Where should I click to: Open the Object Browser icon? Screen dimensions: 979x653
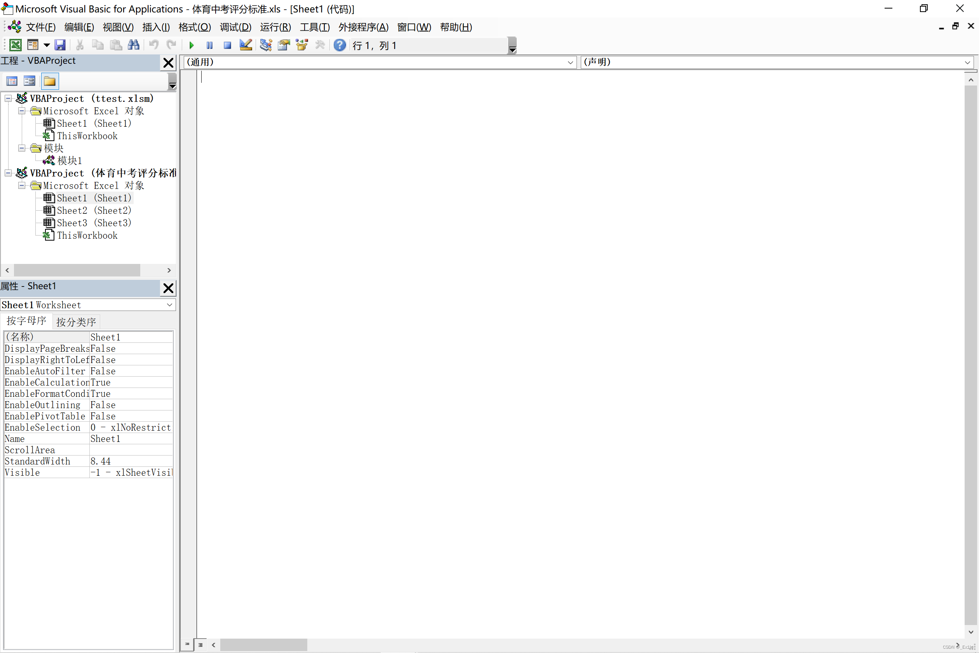(x=302, y=45)
